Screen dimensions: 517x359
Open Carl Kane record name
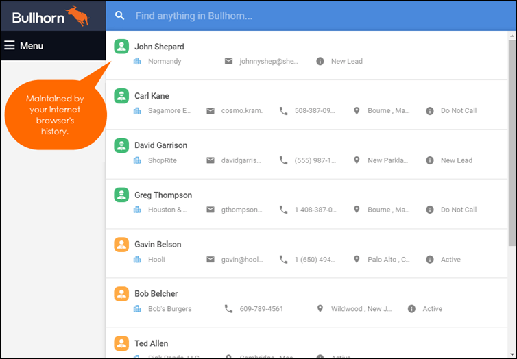coord(152,96)
